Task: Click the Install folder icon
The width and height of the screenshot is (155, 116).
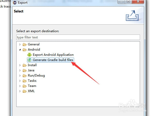Action: (x=25, y=65)
